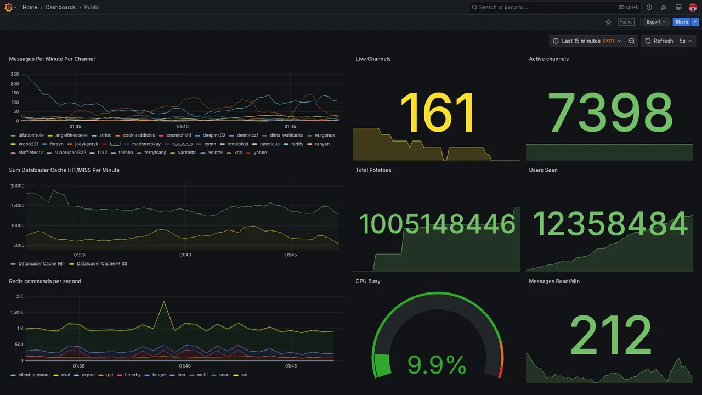The height and width of the screenshot is (395, 702).
Task: Go to Home breadcrumb
Action: click(x=30, y=7)
